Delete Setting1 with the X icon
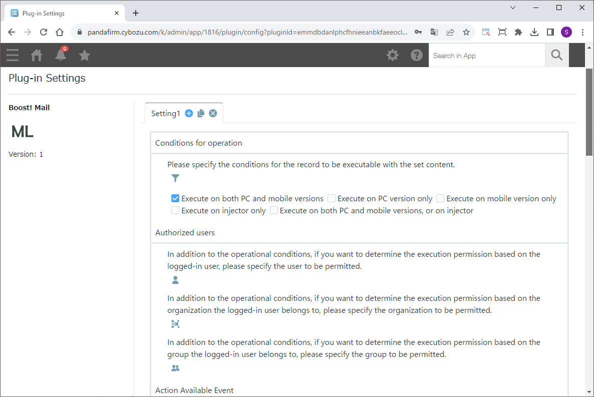This screenshot has width=594, height=397. [213, 114]
